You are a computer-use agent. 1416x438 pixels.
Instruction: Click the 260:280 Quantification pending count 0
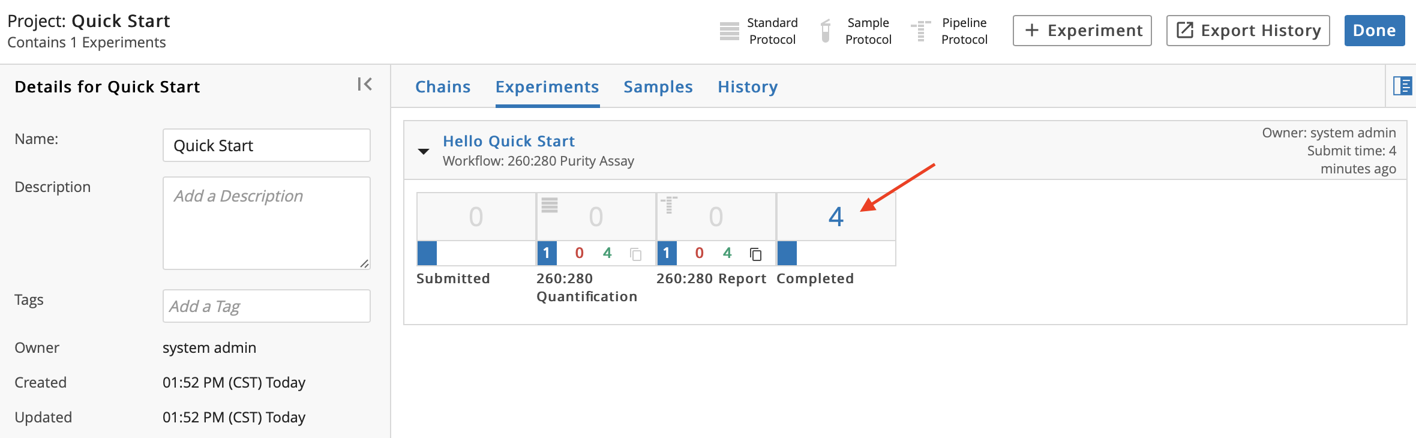coord(596,217)
